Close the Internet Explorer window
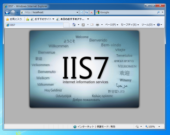 pos(160,5)
